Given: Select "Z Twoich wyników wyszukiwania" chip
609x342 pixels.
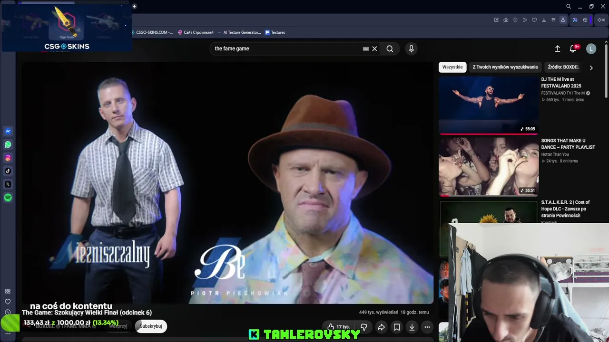Looking at the screenshot, I should 505,67.
